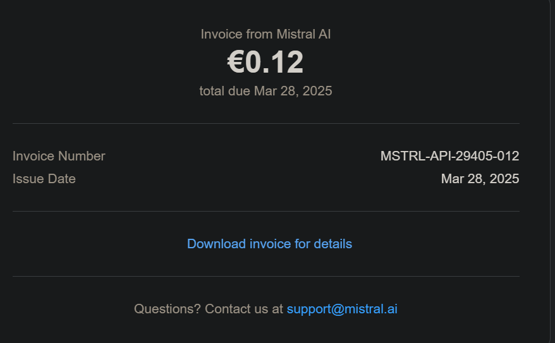555x343 pixels.
Task: Click the Invoice Number label
Action: [x=59, y=156]
